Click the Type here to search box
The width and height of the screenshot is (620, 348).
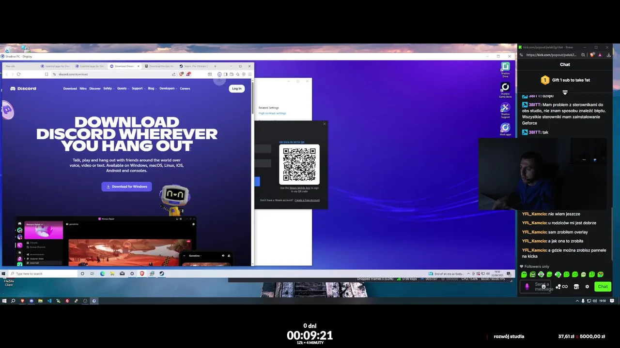43,274
